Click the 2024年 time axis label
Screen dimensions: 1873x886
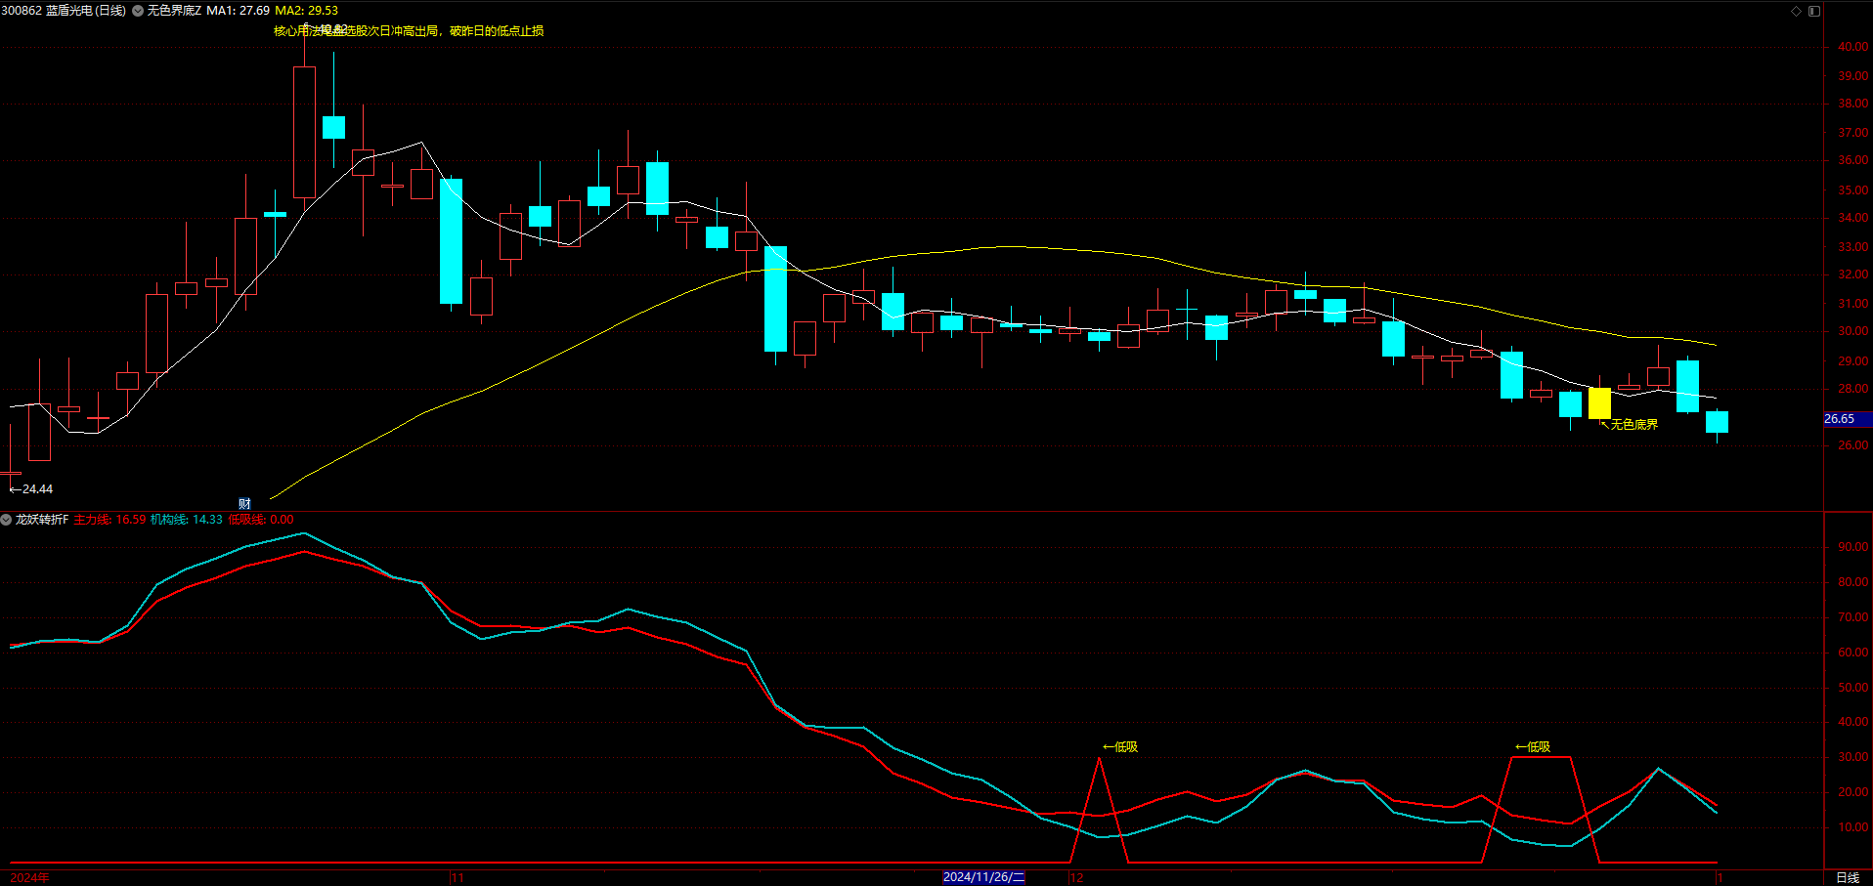pyautogui.click(x=29, y=877)
